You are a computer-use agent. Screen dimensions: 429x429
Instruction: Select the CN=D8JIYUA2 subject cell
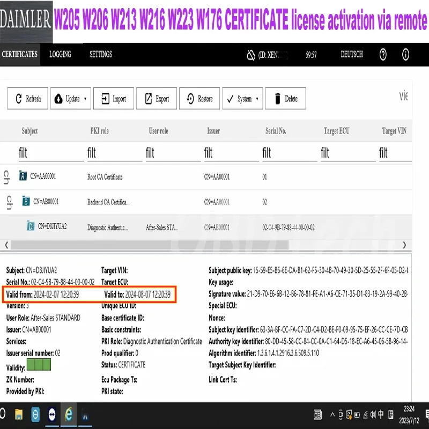click(52, 226)
